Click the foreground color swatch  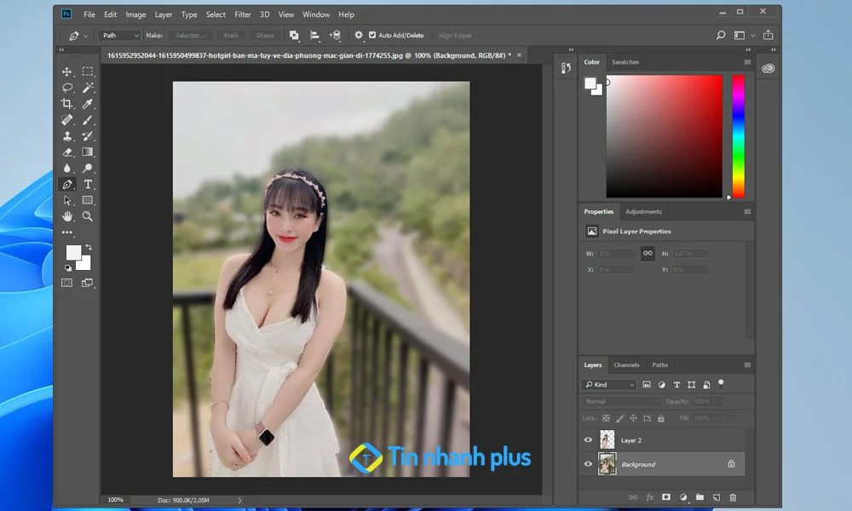pos(73,251)
